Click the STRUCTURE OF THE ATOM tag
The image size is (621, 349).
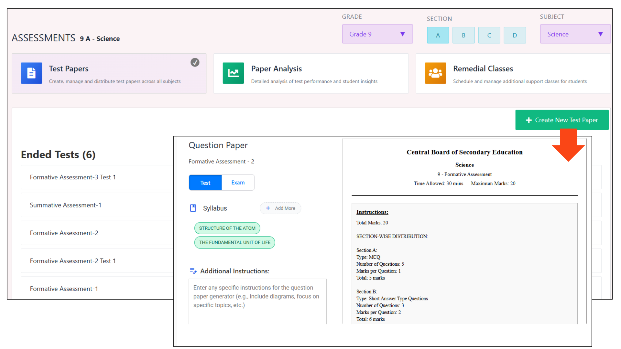(227, 228)
